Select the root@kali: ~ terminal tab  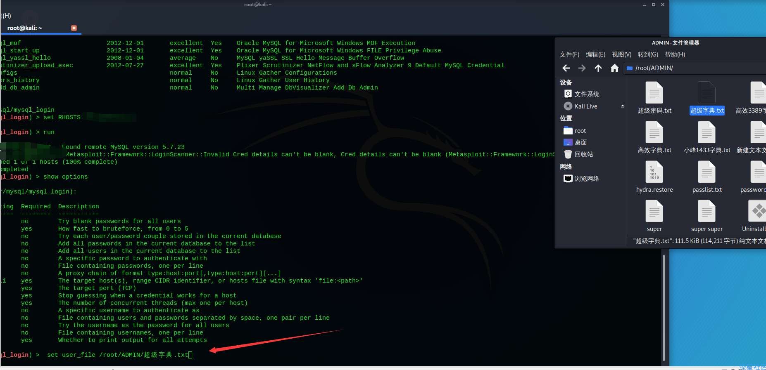[x=25, y=28]
